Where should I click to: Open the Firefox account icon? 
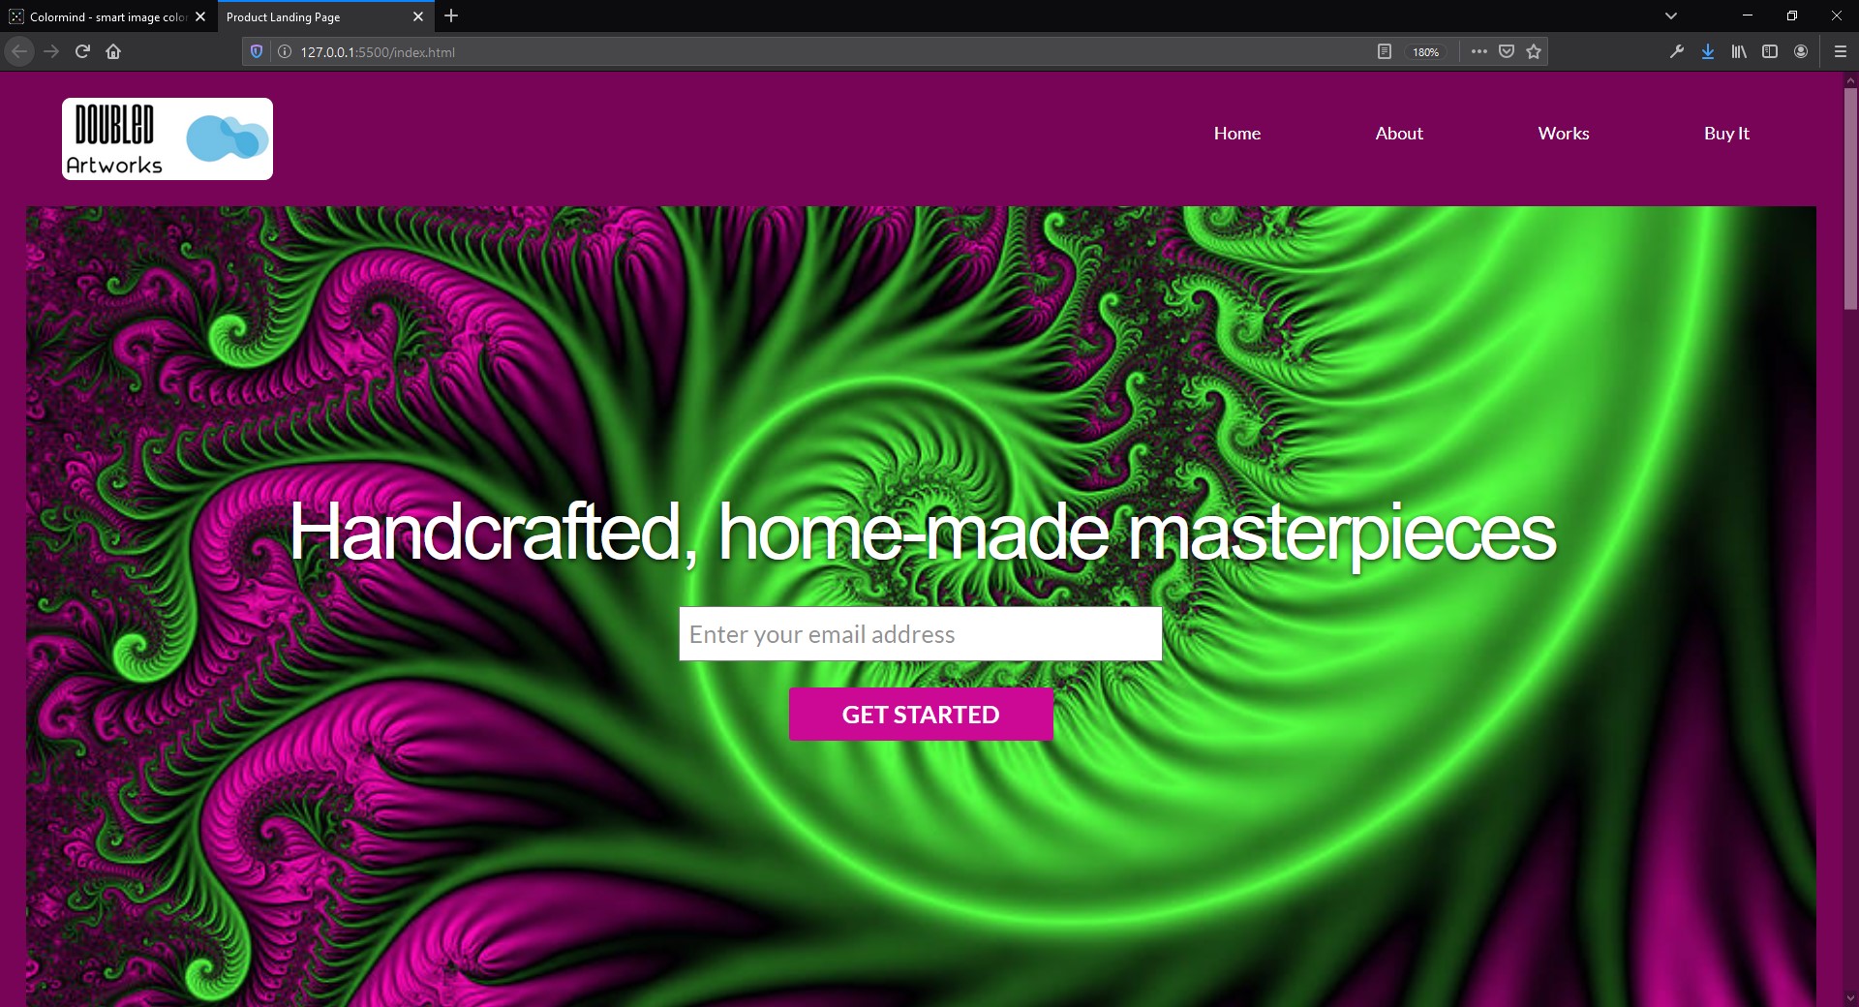pyautogui.click(x=1801, y=51)
